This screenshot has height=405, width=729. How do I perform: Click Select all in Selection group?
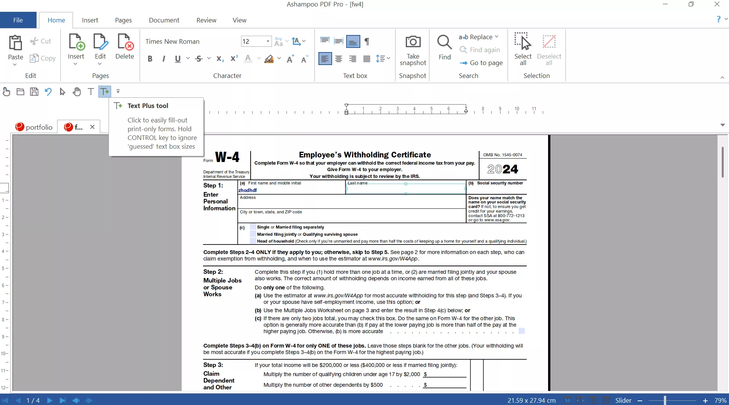coord(523,49)
